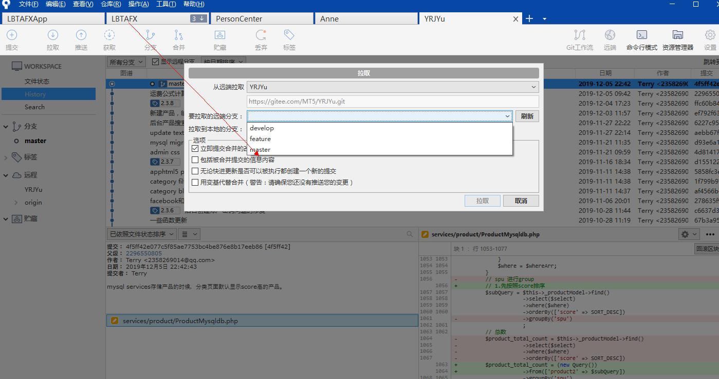Switch to the LBTAFXApp tab
Screen dimensions: 719x379
click(x=53, y=18)
